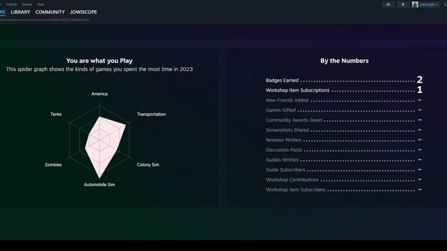Image resolution: width=447 pixels, height=251 pixels.
Task: Open the notifications bell icon
Action: 403,4
